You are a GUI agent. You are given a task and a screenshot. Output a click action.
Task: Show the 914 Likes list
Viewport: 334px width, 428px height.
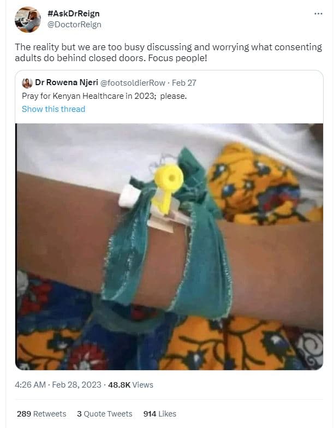point(159,414)
